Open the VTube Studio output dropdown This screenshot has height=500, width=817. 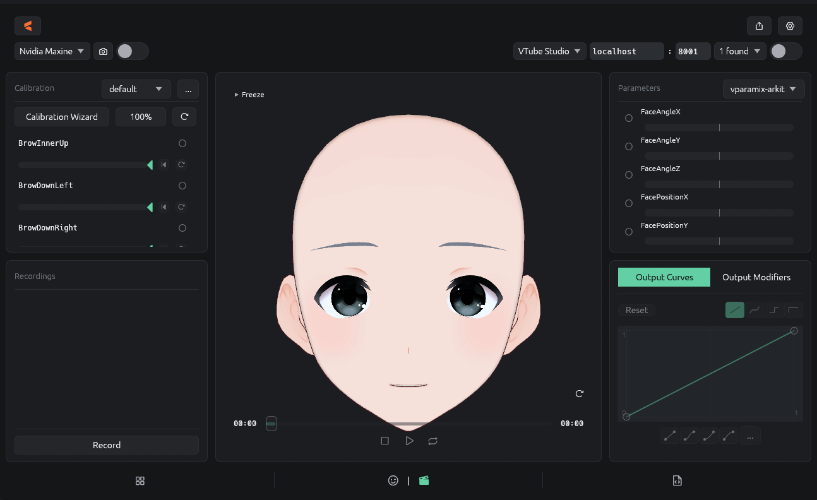click(549, 51)
